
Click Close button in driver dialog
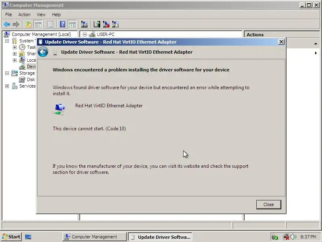[x=268, y=204]
